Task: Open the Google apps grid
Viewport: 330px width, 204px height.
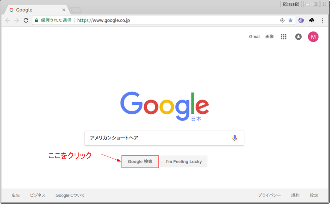Action: point(284,37)
